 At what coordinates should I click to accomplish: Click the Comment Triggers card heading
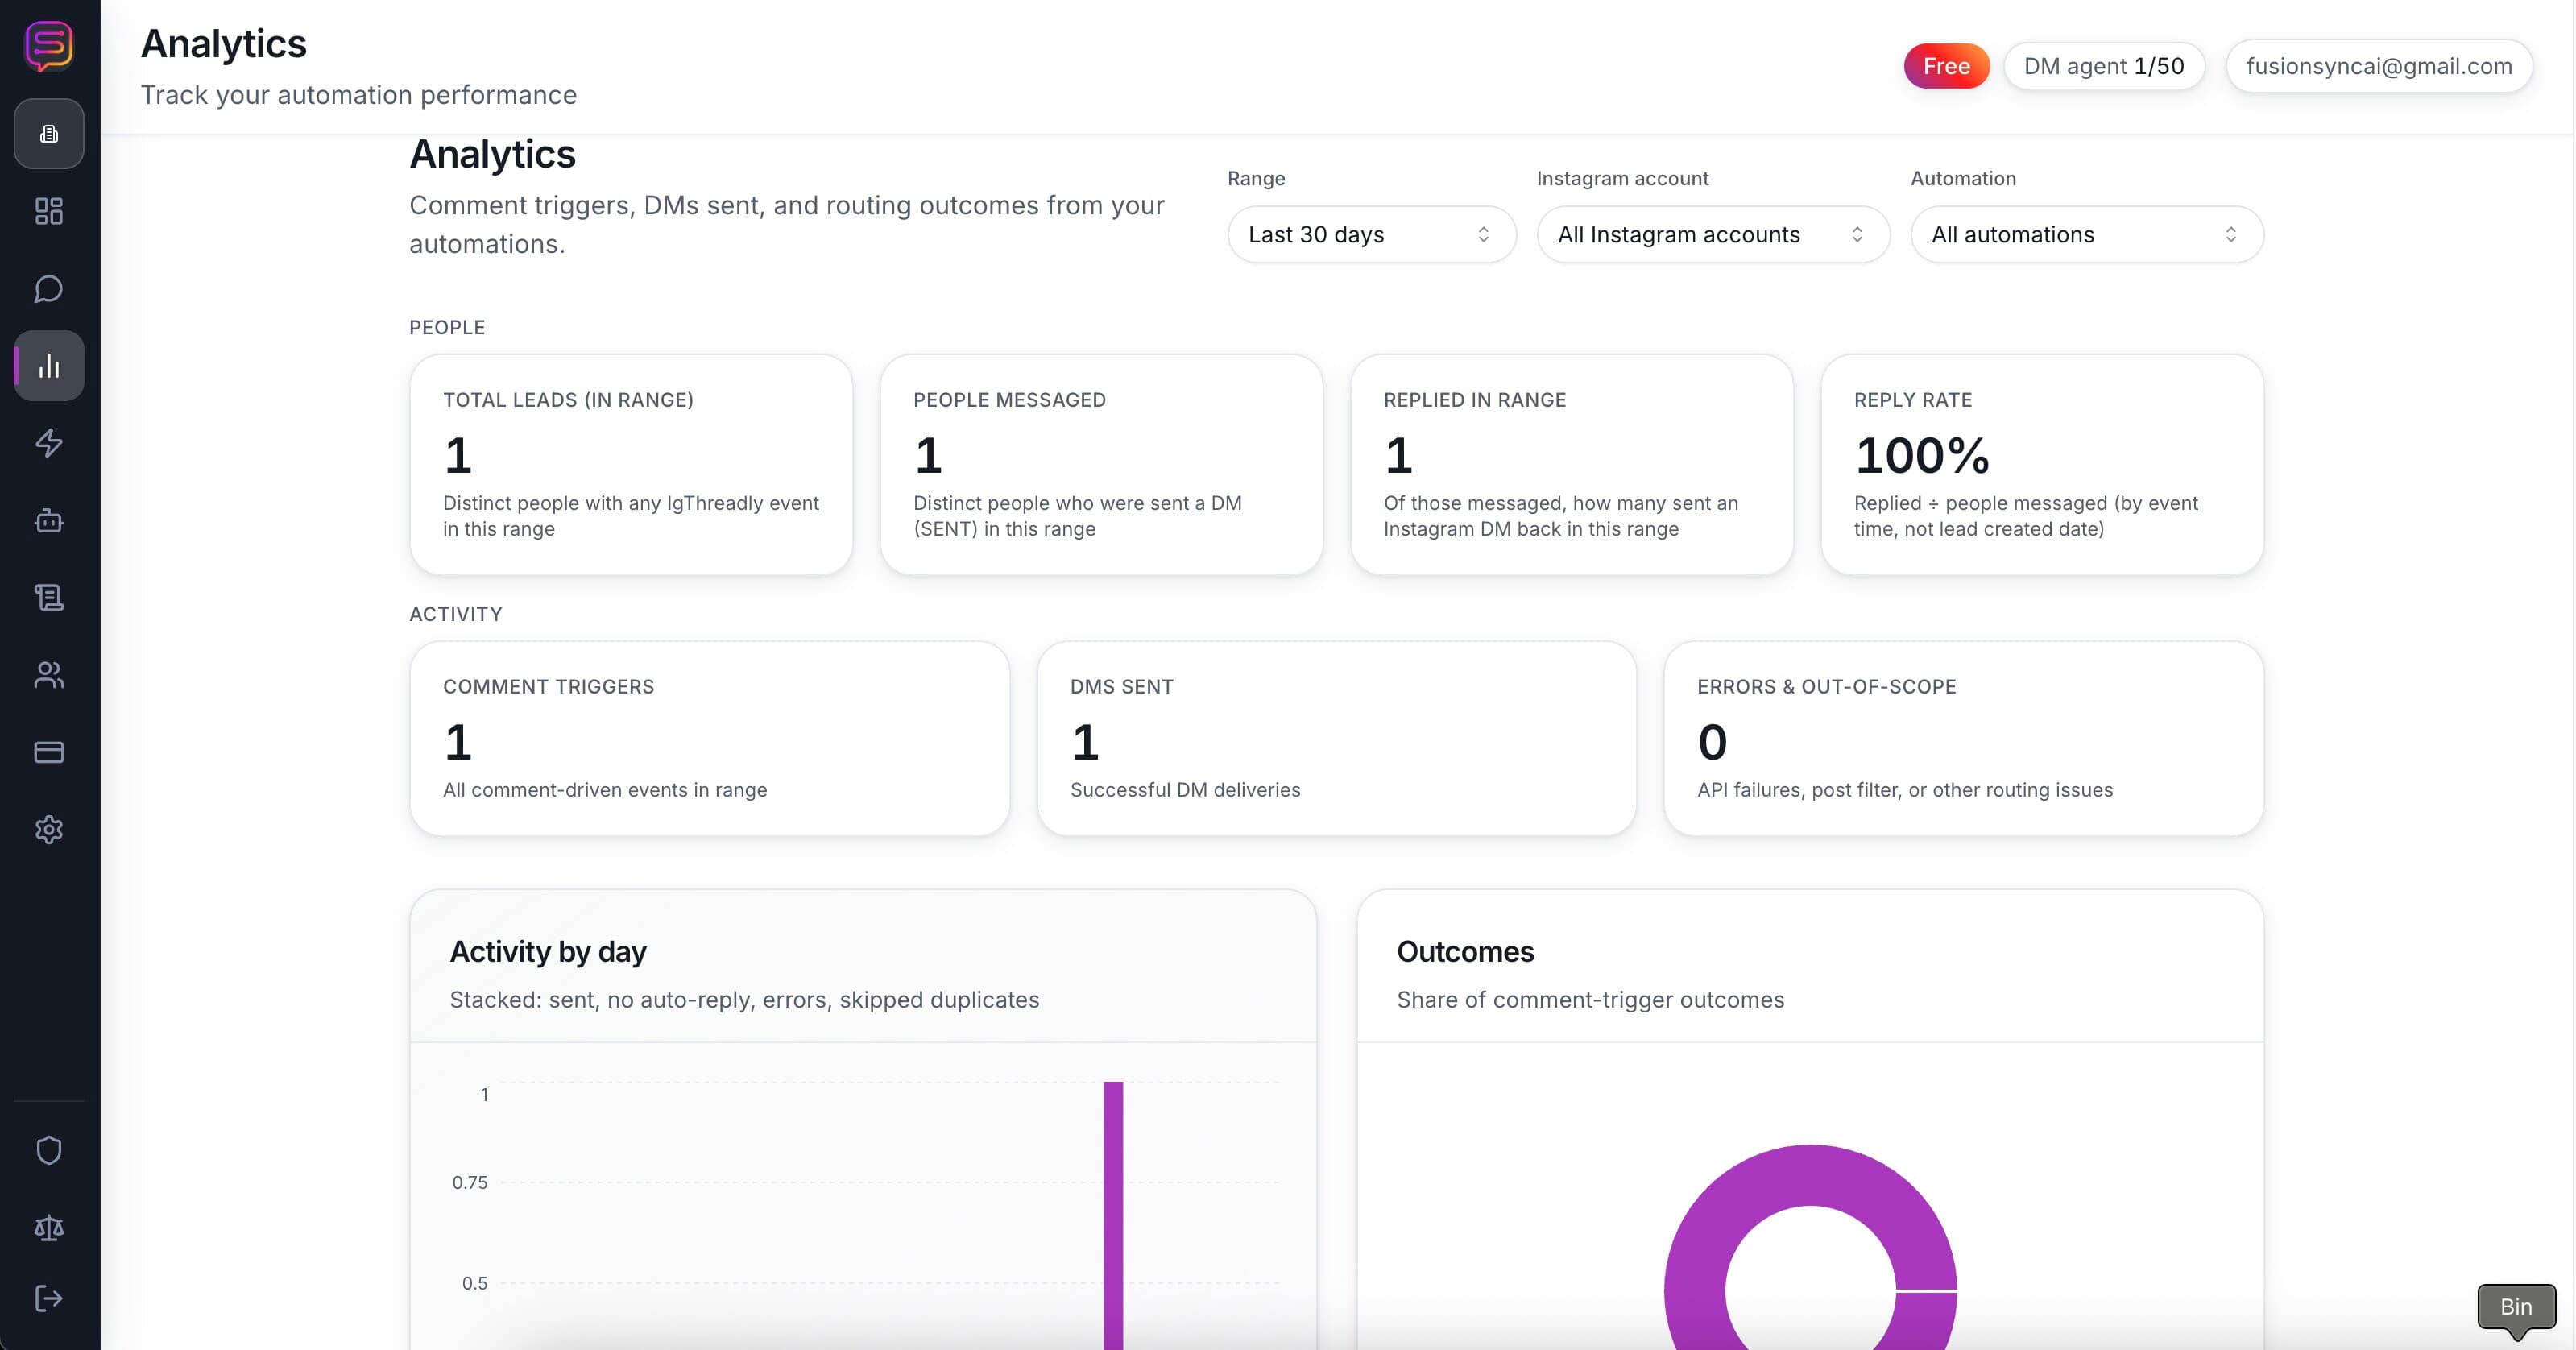click(548, 687)
